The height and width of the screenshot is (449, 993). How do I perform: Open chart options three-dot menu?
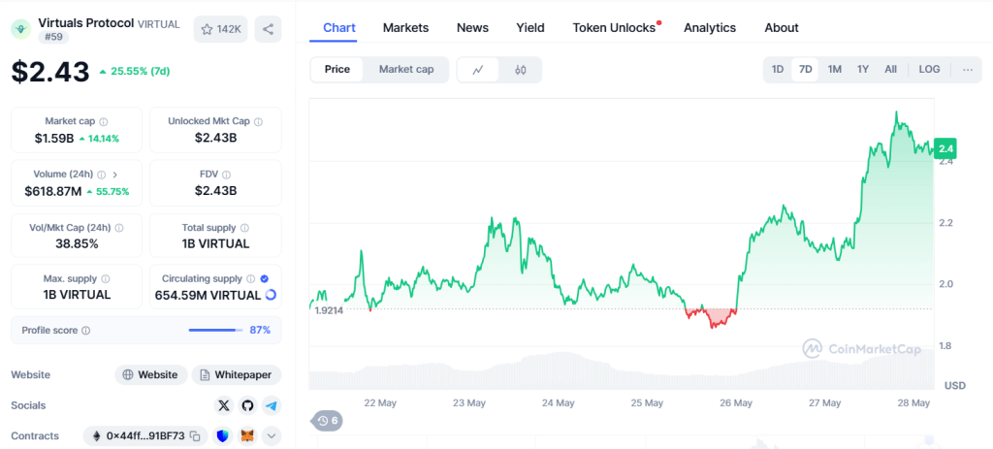tap(967, 70)
